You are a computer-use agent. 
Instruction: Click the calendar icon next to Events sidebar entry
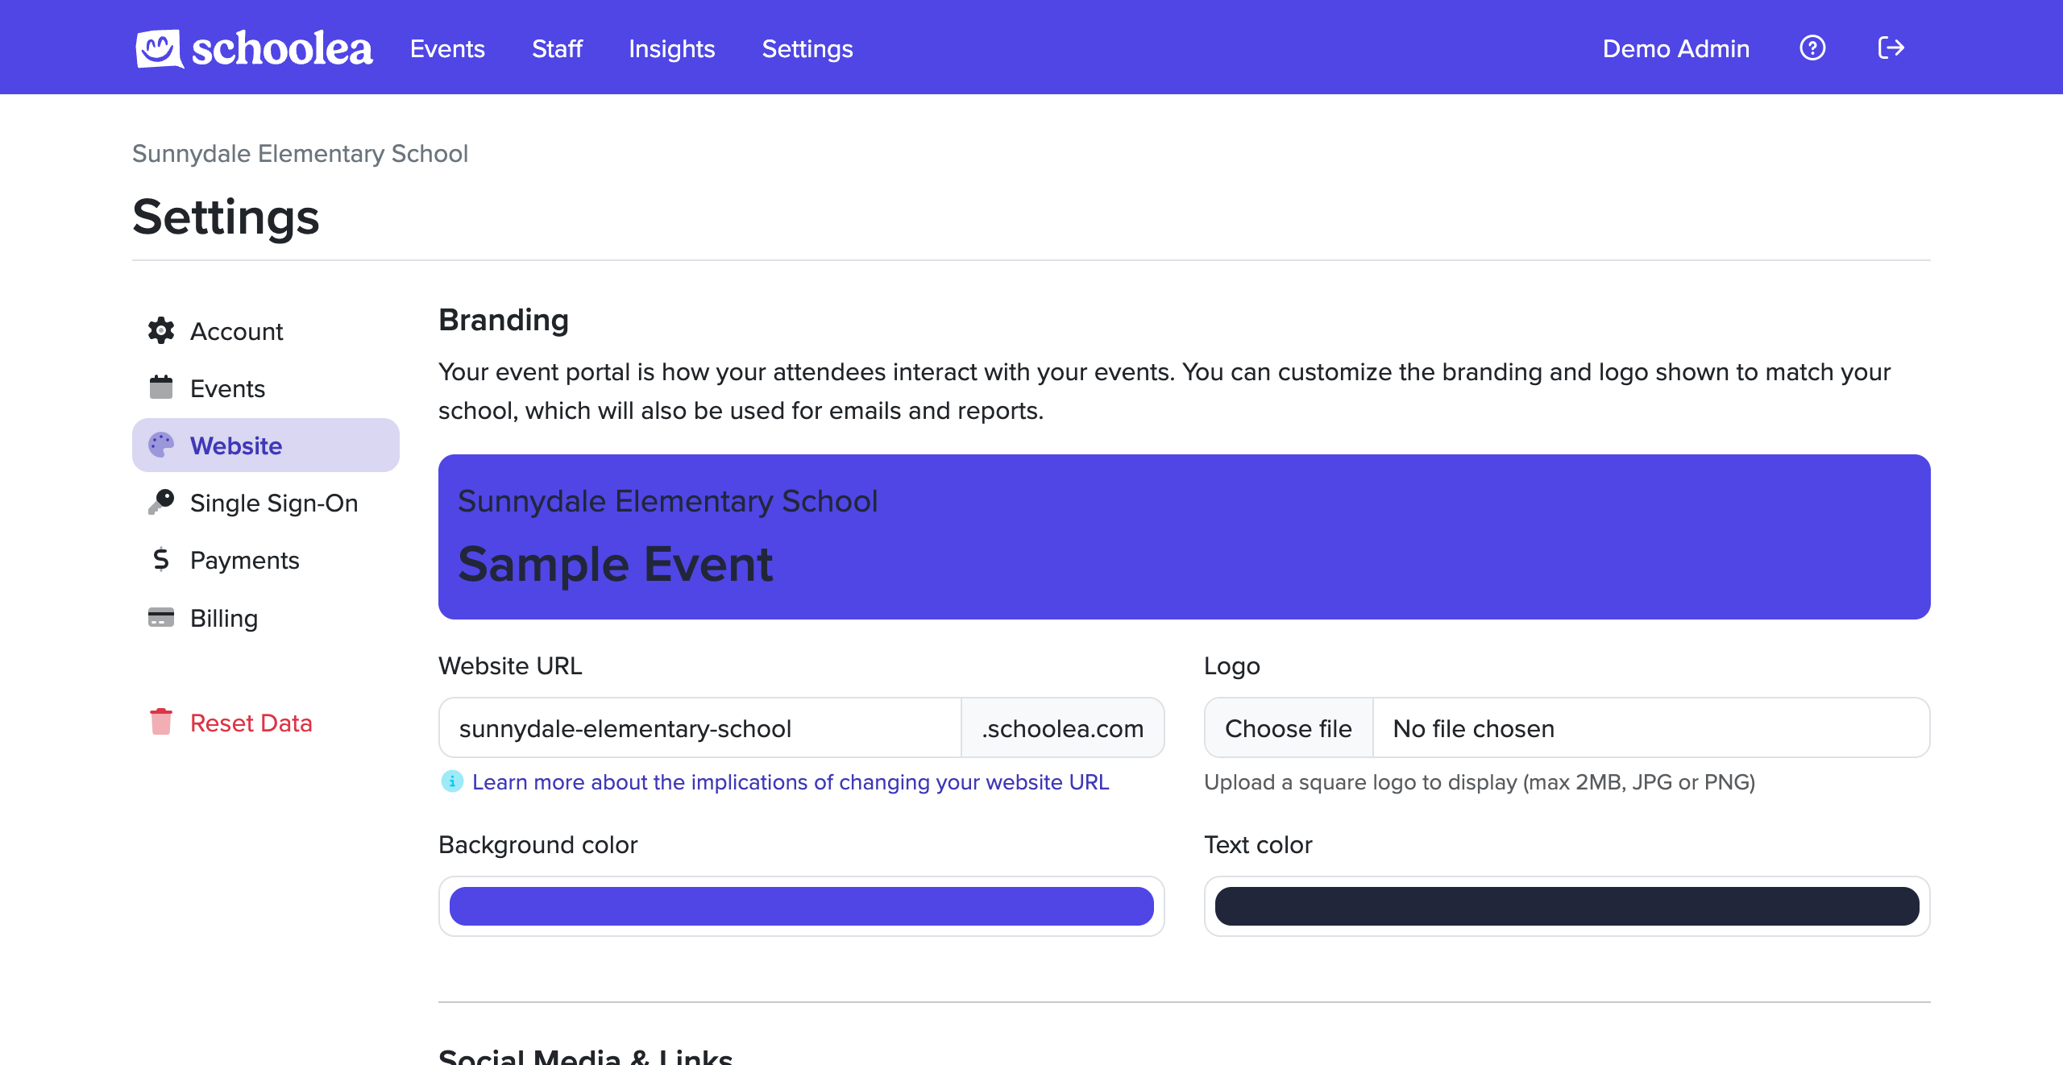click(161, 387)
